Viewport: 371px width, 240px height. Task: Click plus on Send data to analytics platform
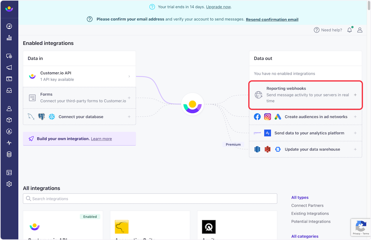click(x=355, y=133)
